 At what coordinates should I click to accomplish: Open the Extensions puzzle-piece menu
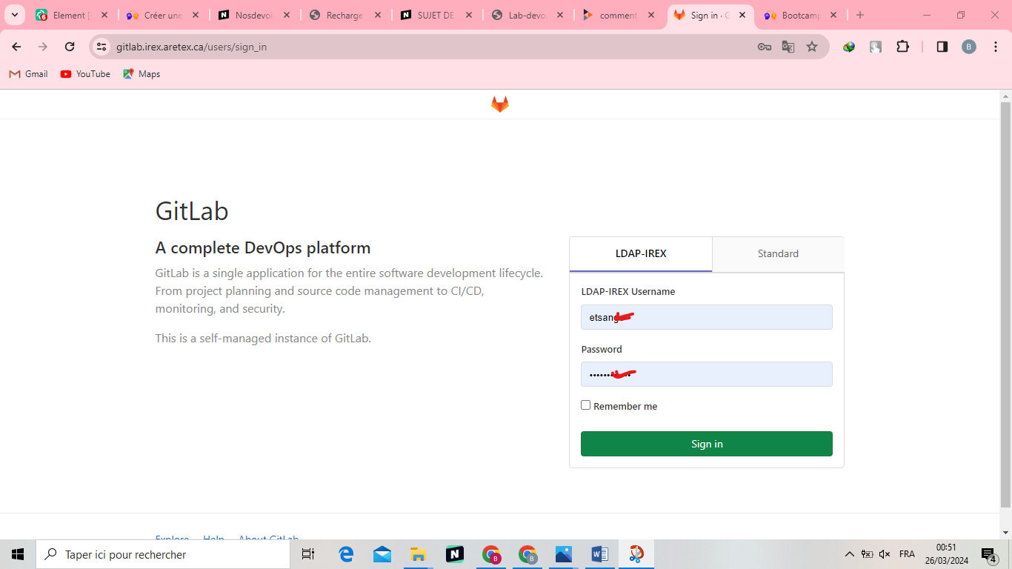(x=902, y=47)
